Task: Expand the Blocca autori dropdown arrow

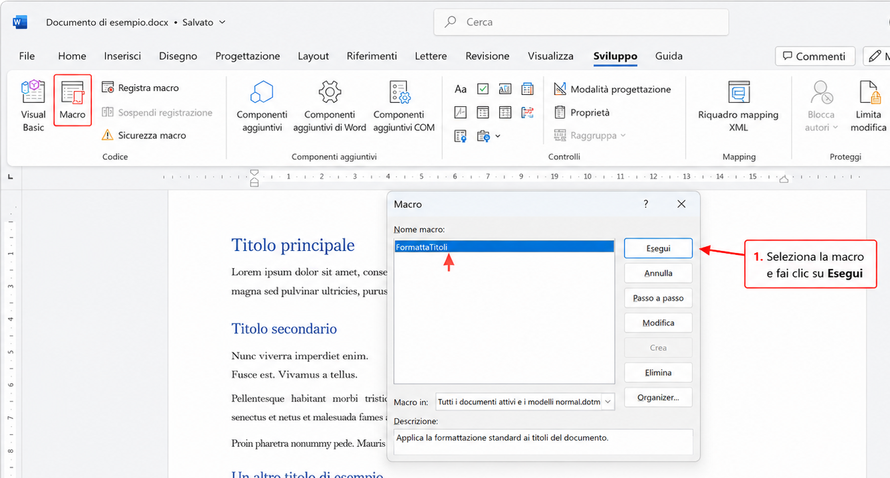Action: 835,127
